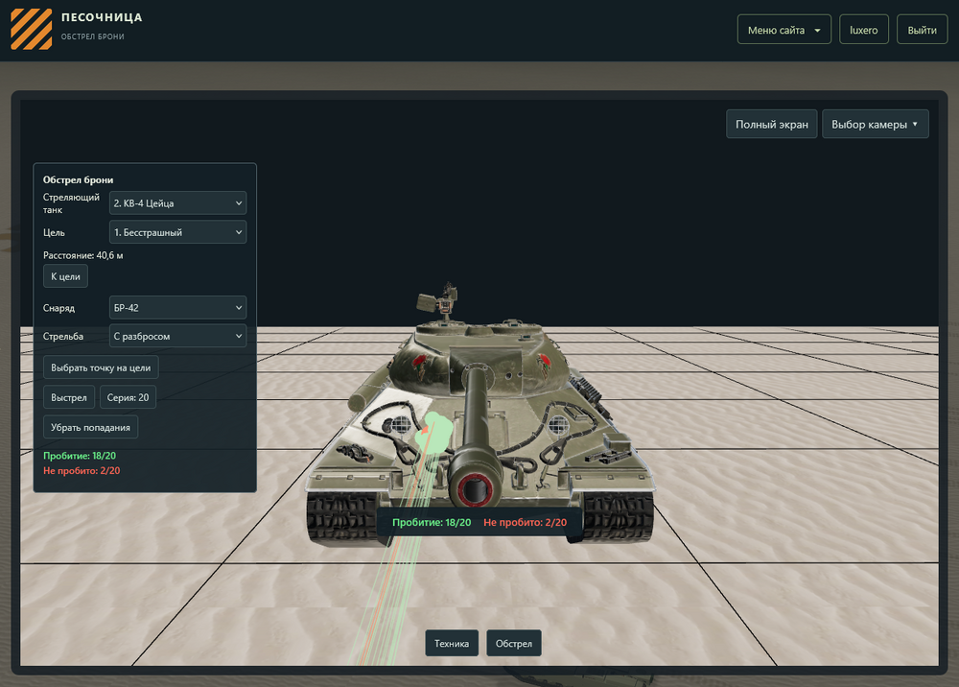Image resolution: width=959 pixels, height=687 pixels.
Task: Click the orange striped site logo
Action: [32, 29]
